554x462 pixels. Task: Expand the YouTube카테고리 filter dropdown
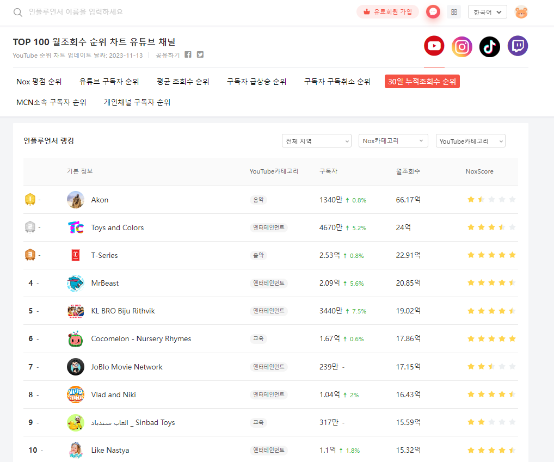tap(471, 141)
